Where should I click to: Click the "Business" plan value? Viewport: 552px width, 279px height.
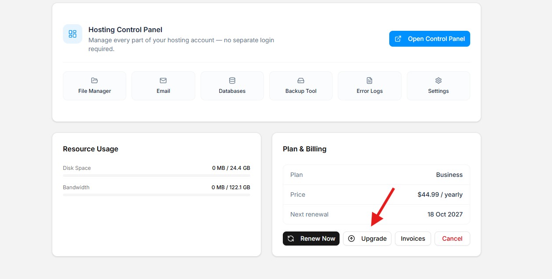pos(450,175)
